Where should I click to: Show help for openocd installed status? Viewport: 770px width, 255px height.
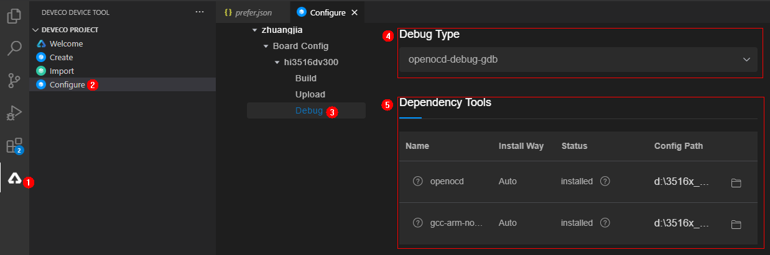[605, 181]
